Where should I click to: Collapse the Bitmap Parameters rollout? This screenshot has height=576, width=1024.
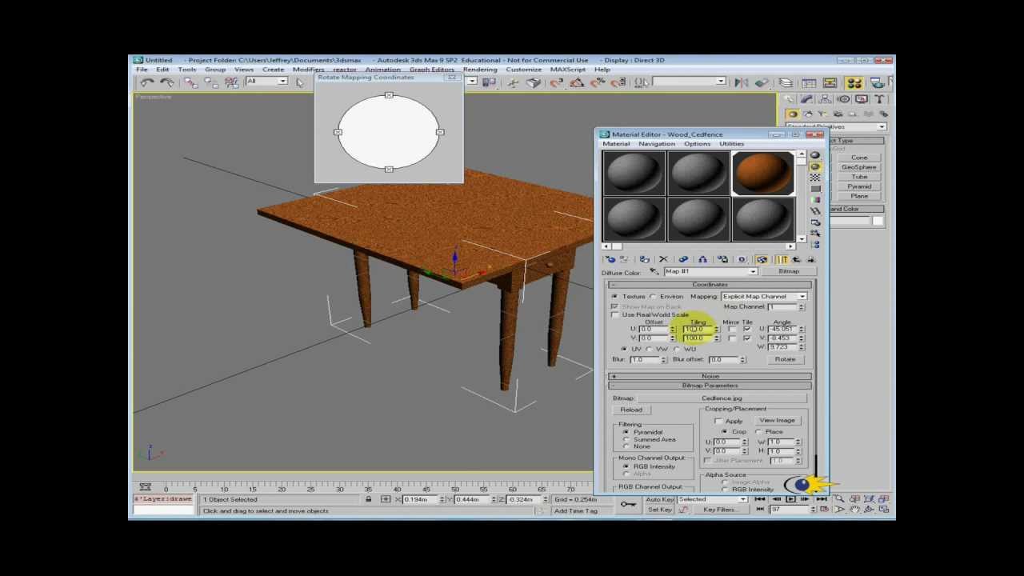pos(710,386)
